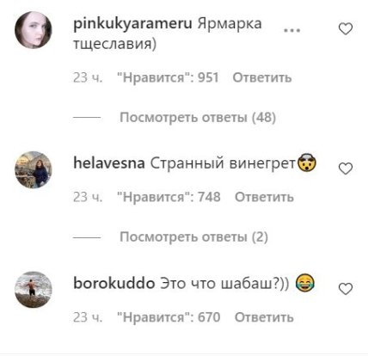Expand the 2 replies under helavesna's comment

193,237
